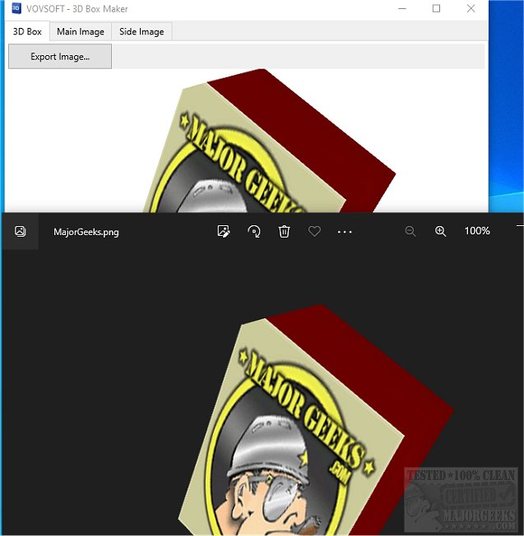Switch to the 3D Box tab
Viewport: 524px width, 536px height.
point(27,31)
